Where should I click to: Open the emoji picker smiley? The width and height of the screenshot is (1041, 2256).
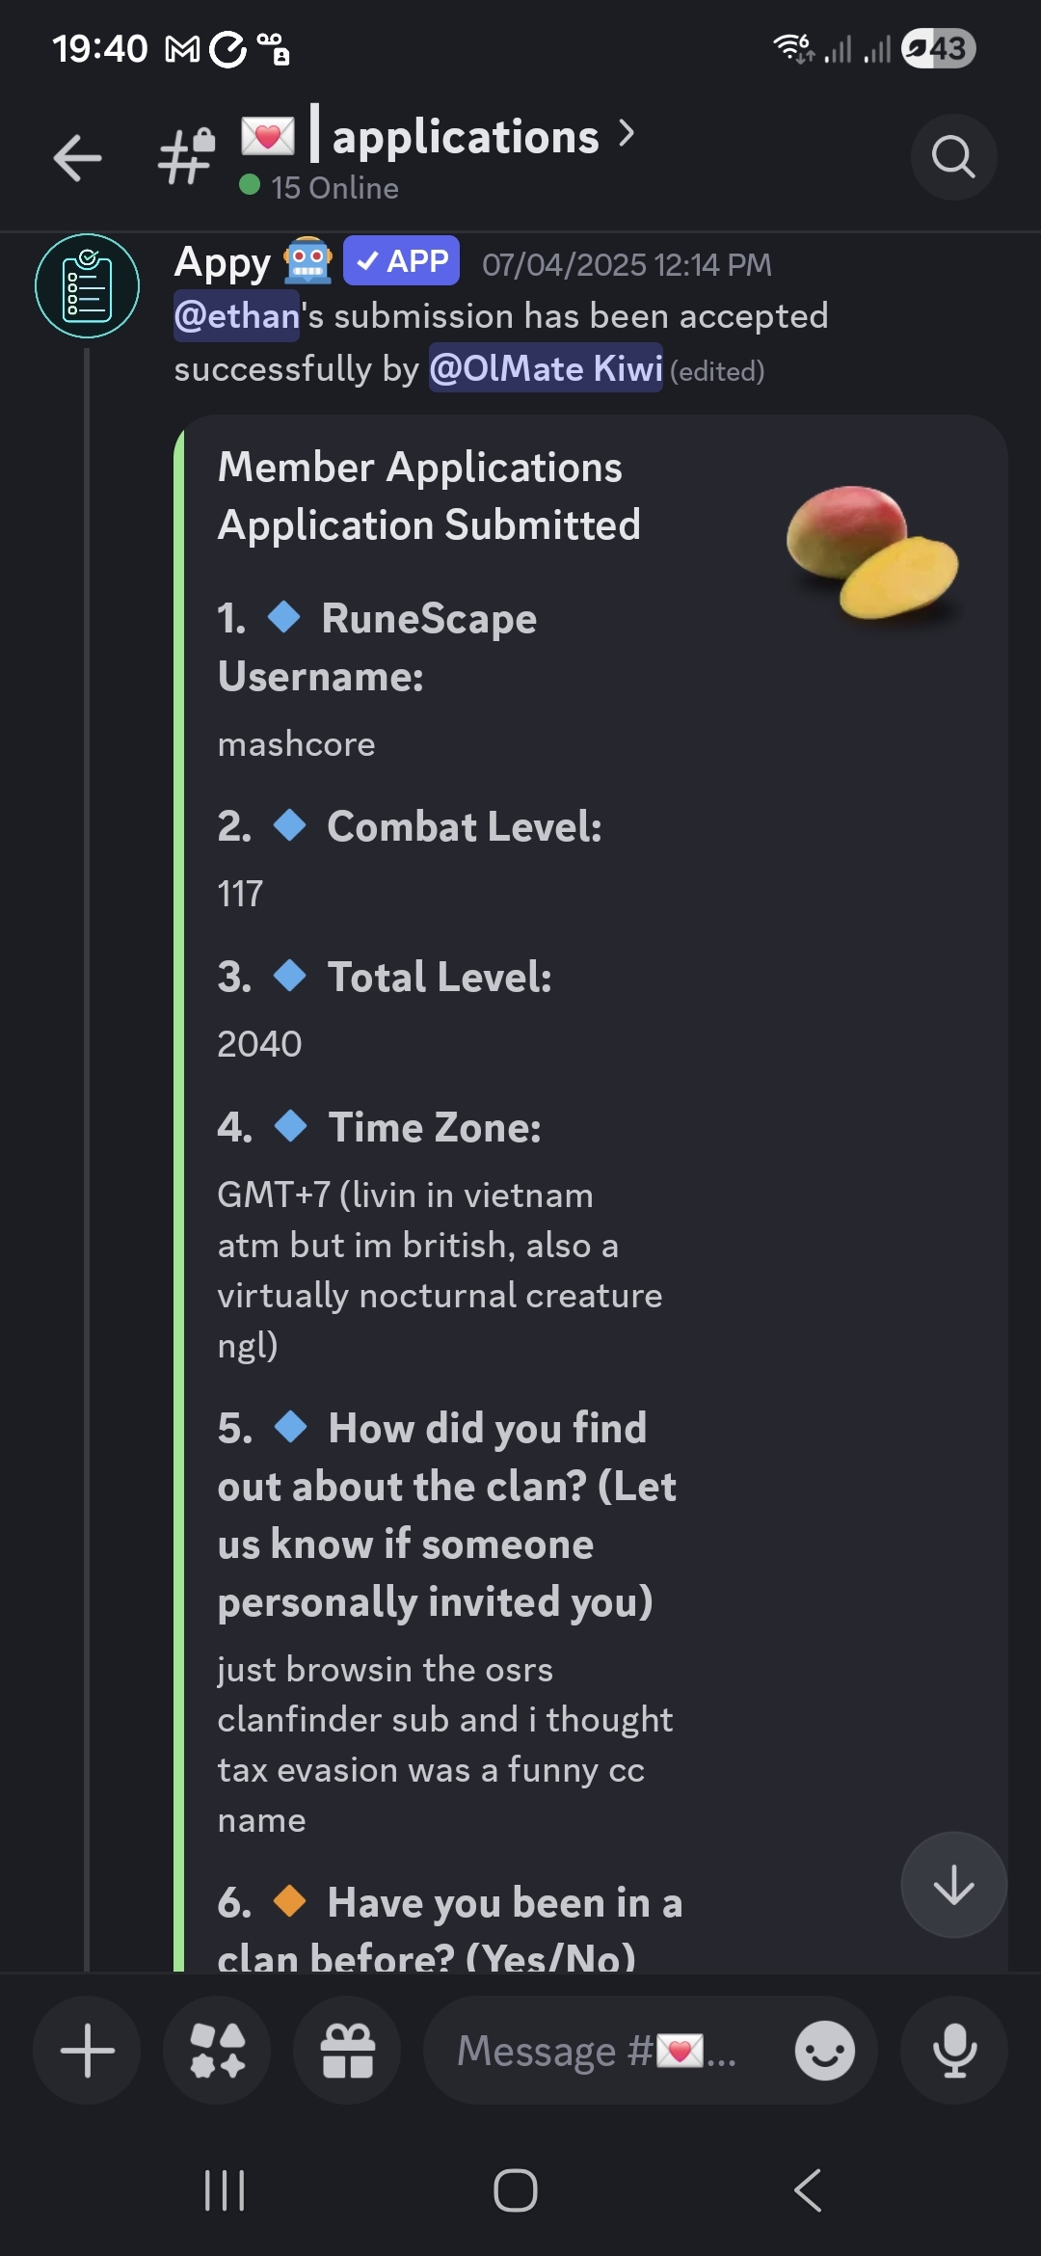824,2050
